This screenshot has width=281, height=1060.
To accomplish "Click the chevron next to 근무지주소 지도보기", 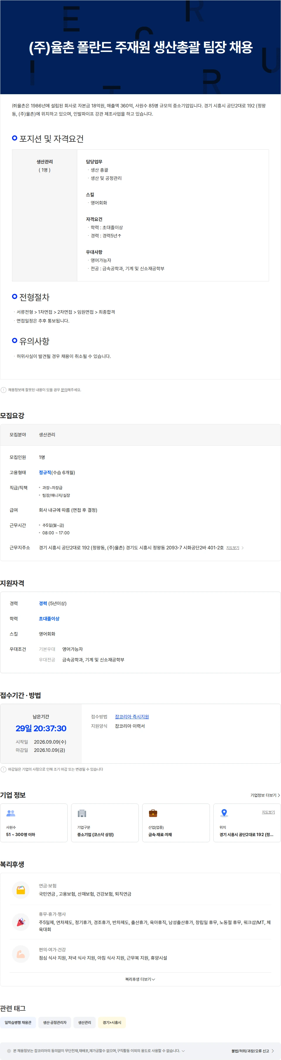I will coord(242,548).
